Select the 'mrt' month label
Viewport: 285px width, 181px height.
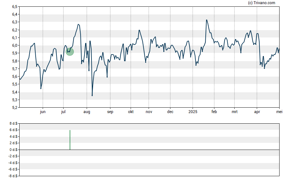tap(235, 112)
